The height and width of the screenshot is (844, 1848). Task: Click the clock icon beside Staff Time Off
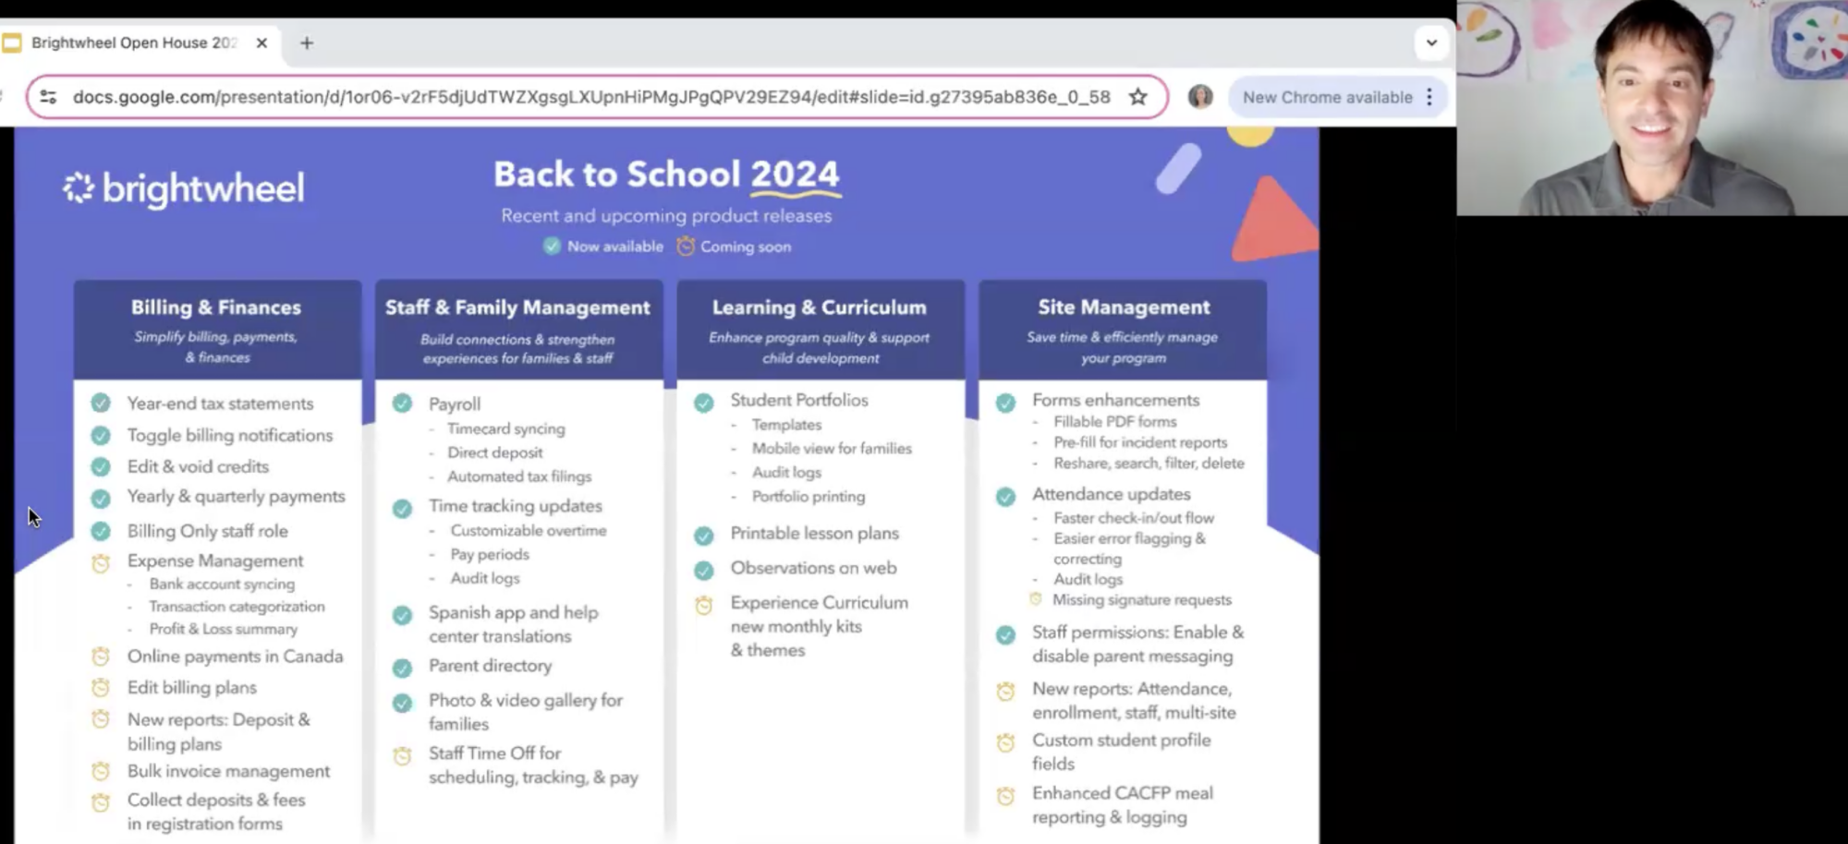[x=402, y=755]
